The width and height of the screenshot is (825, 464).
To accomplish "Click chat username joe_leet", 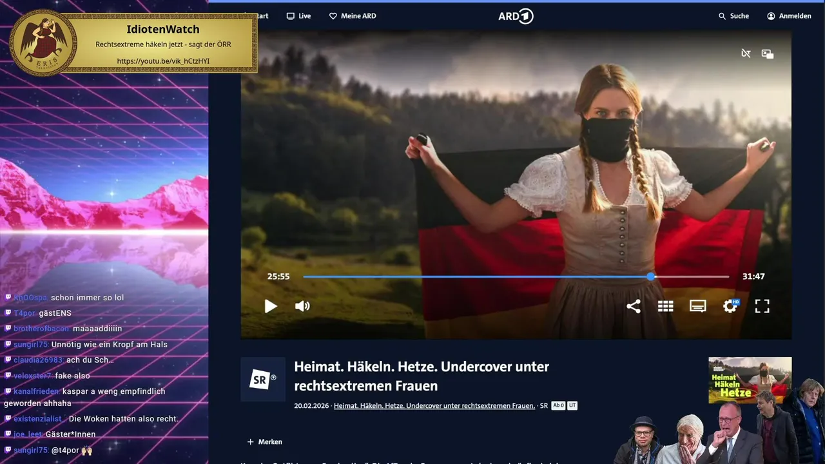I will [28, 434].
